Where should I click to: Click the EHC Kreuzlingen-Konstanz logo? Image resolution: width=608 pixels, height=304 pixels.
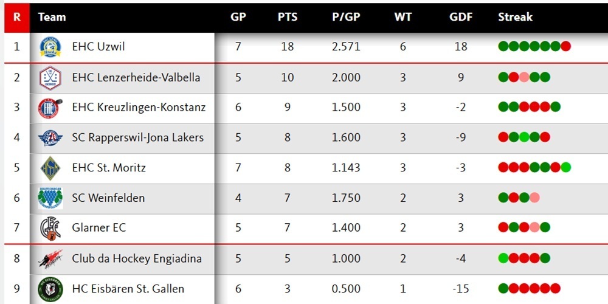50,108
